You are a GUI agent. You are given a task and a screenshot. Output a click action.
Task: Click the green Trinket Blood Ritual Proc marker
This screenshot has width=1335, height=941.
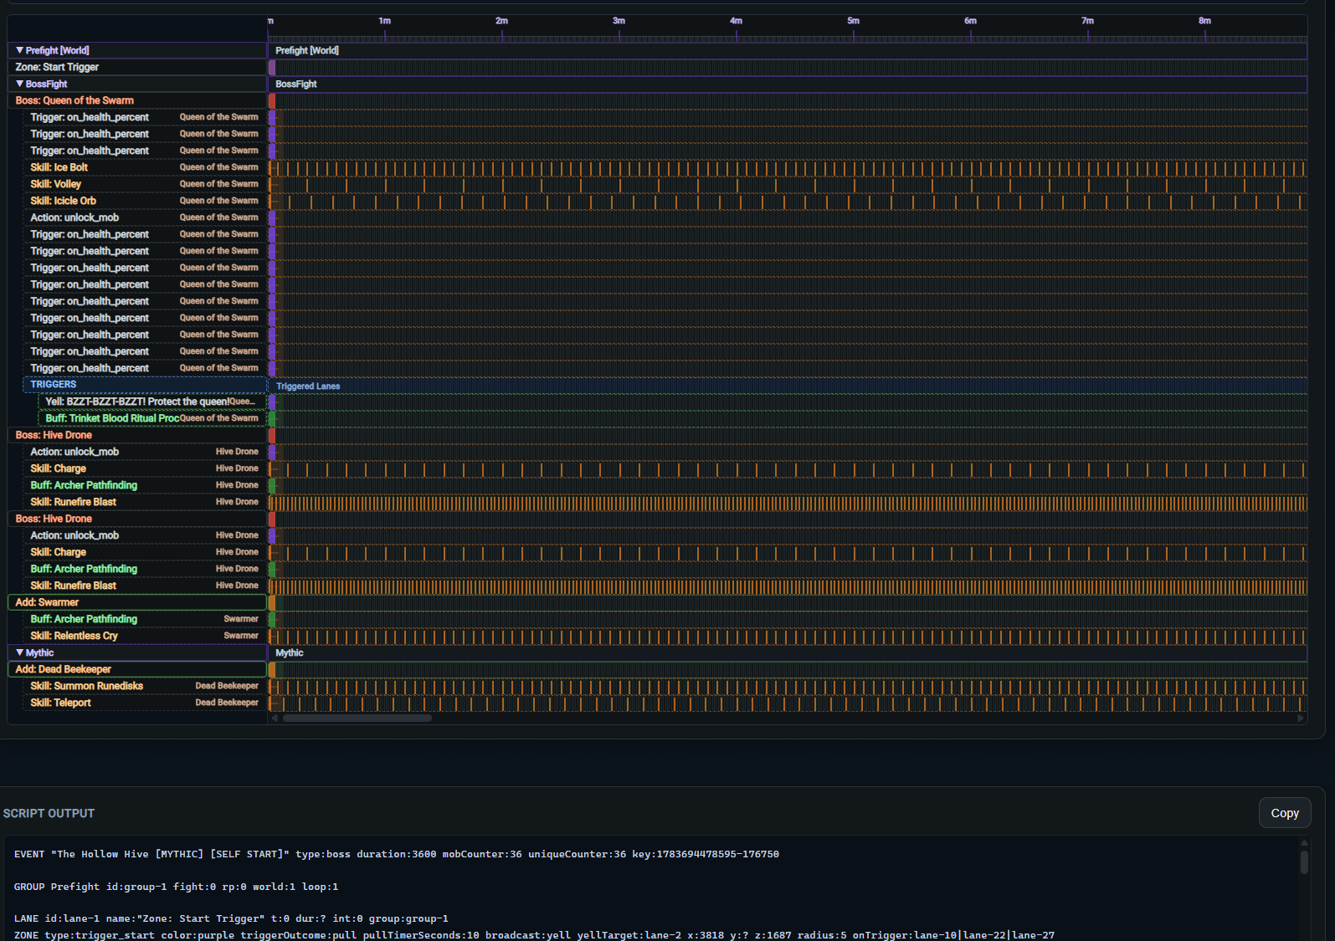pos(272,418)
